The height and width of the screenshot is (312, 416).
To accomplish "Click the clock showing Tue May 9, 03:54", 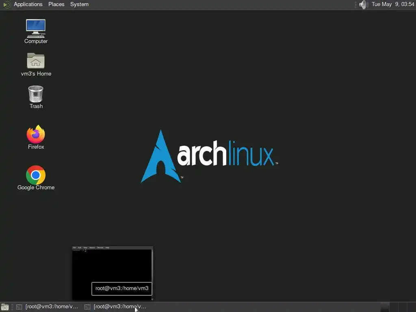I will 393,4.
